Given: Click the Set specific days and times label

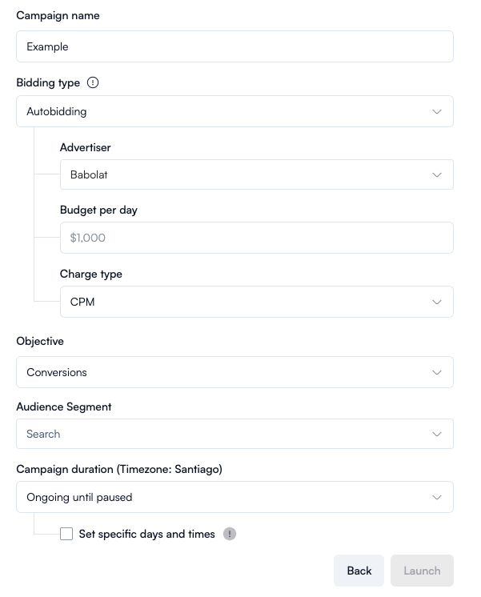Looking at the screenshot, I should tap(147, 534).
